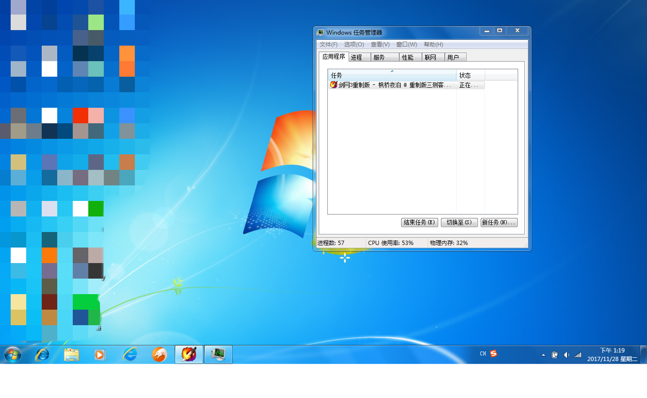Open the 窗口(W) menu
This screenshot has height=398, width=647.
coord(406,45)
